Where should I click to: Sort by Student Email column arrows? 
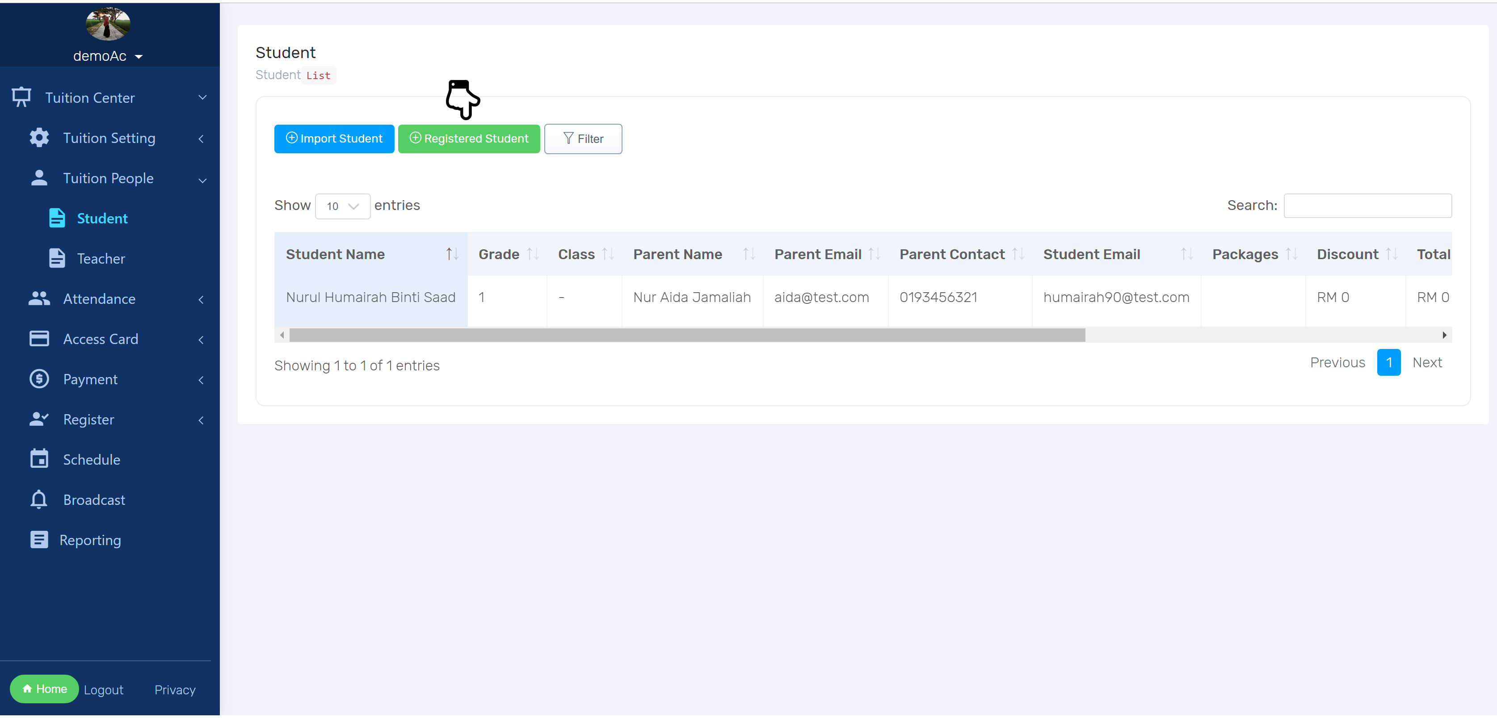click(x=1187, y=254)
